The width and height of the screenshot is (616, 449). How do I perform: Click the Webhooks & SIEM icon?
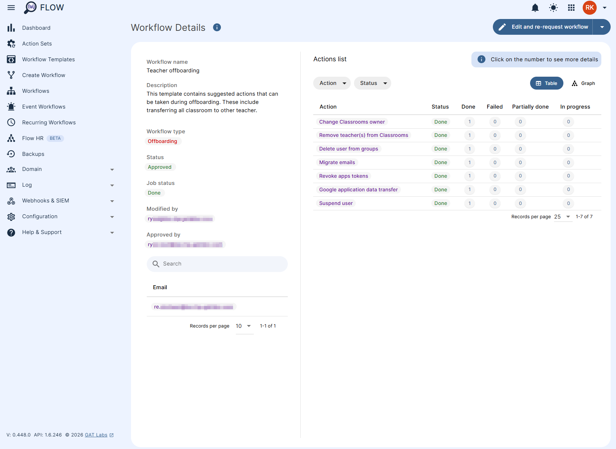coord(11,201)
